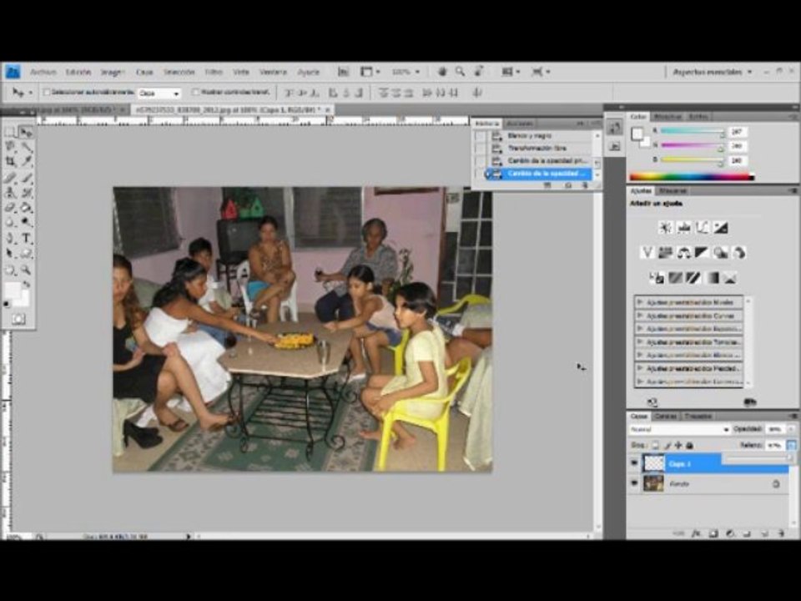Set history brush source for Blanco y negro
Screen dimensions: 801x601
[481, 136]
